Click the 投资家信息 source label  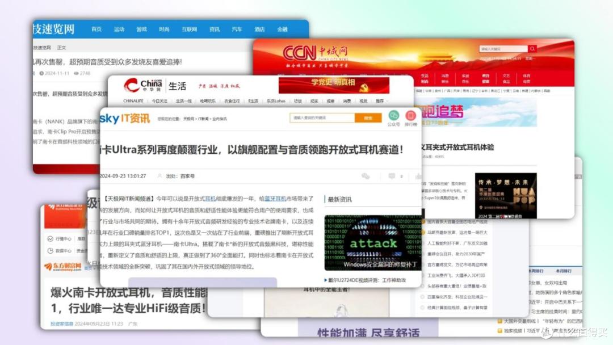click(62, 324)
